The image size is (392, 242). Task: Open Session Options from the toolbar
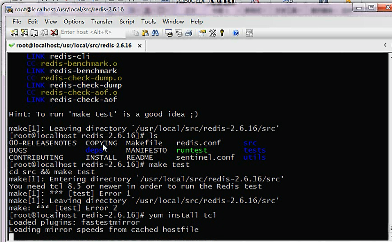pyautogui.click(x=202, y=33)
